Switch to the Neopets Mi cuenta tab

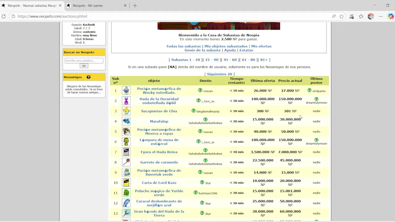pos(97,6)
